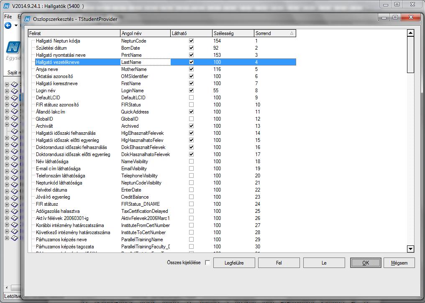
Task: Click the Legfelülre button
Action: (x=234, y=263)
